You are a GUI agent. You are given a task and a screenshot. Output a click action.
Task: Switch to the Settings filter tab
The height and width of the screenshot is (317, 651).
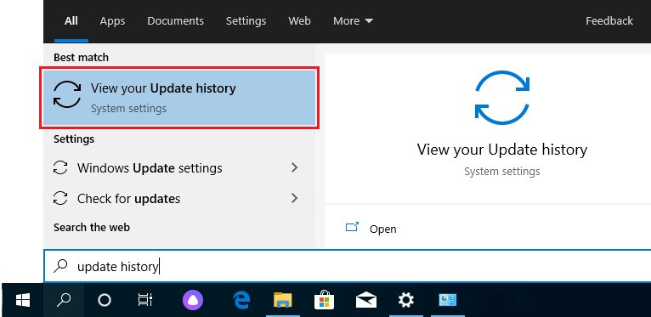[246, 20]
